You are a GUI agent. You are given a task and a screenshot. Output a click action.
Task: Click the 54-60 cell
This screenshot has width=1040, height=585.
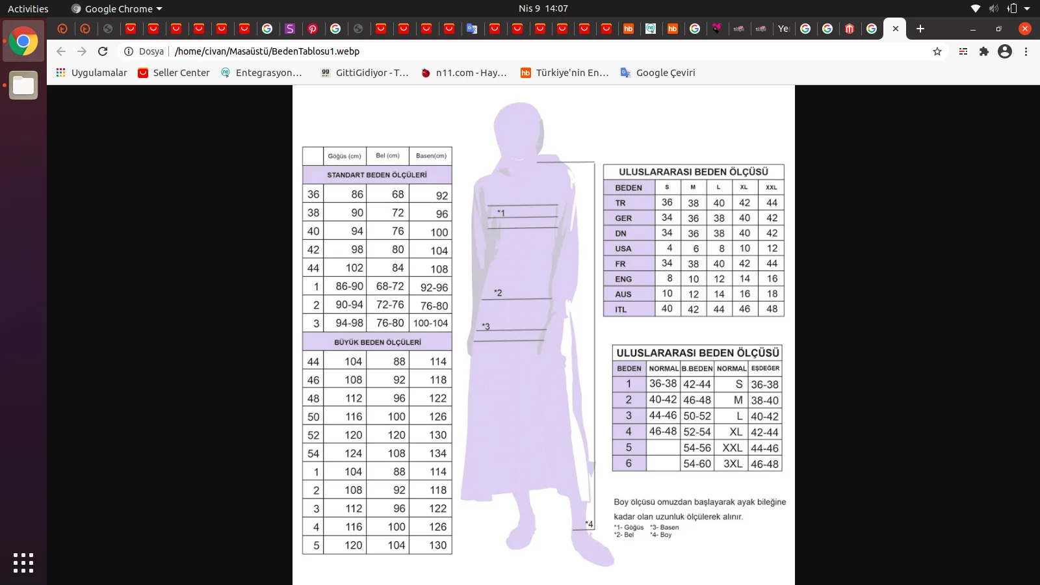[697, 464]
